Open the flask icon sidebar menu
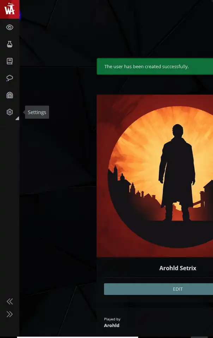The width and height of the screenshot is (213, 338). pos(10,44)
